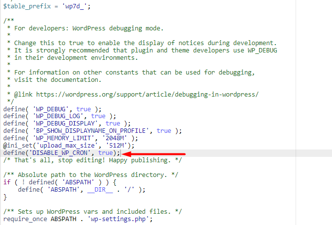Viewport: 332px width, 225px height.
Task: Click the 'It is strongly recommended' comment line
Action: (142, 50)
